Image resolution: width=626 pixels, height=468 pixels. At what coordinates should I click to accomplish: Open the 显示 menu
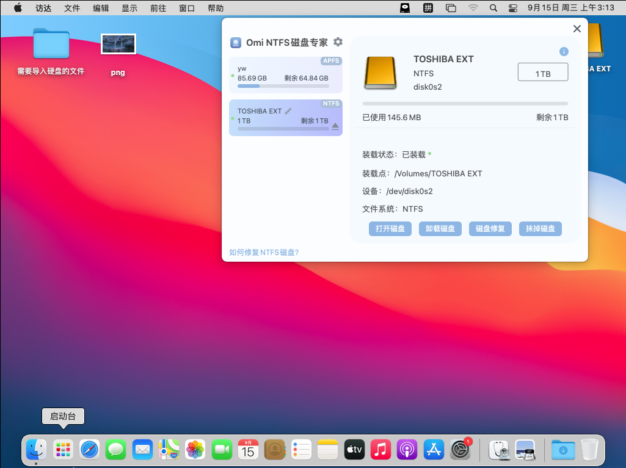129,8
